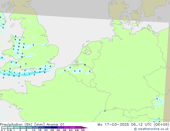Click the '0.1' legend scale label
Image resolution: width=170 pixels, height=131 pixels.
3,130
